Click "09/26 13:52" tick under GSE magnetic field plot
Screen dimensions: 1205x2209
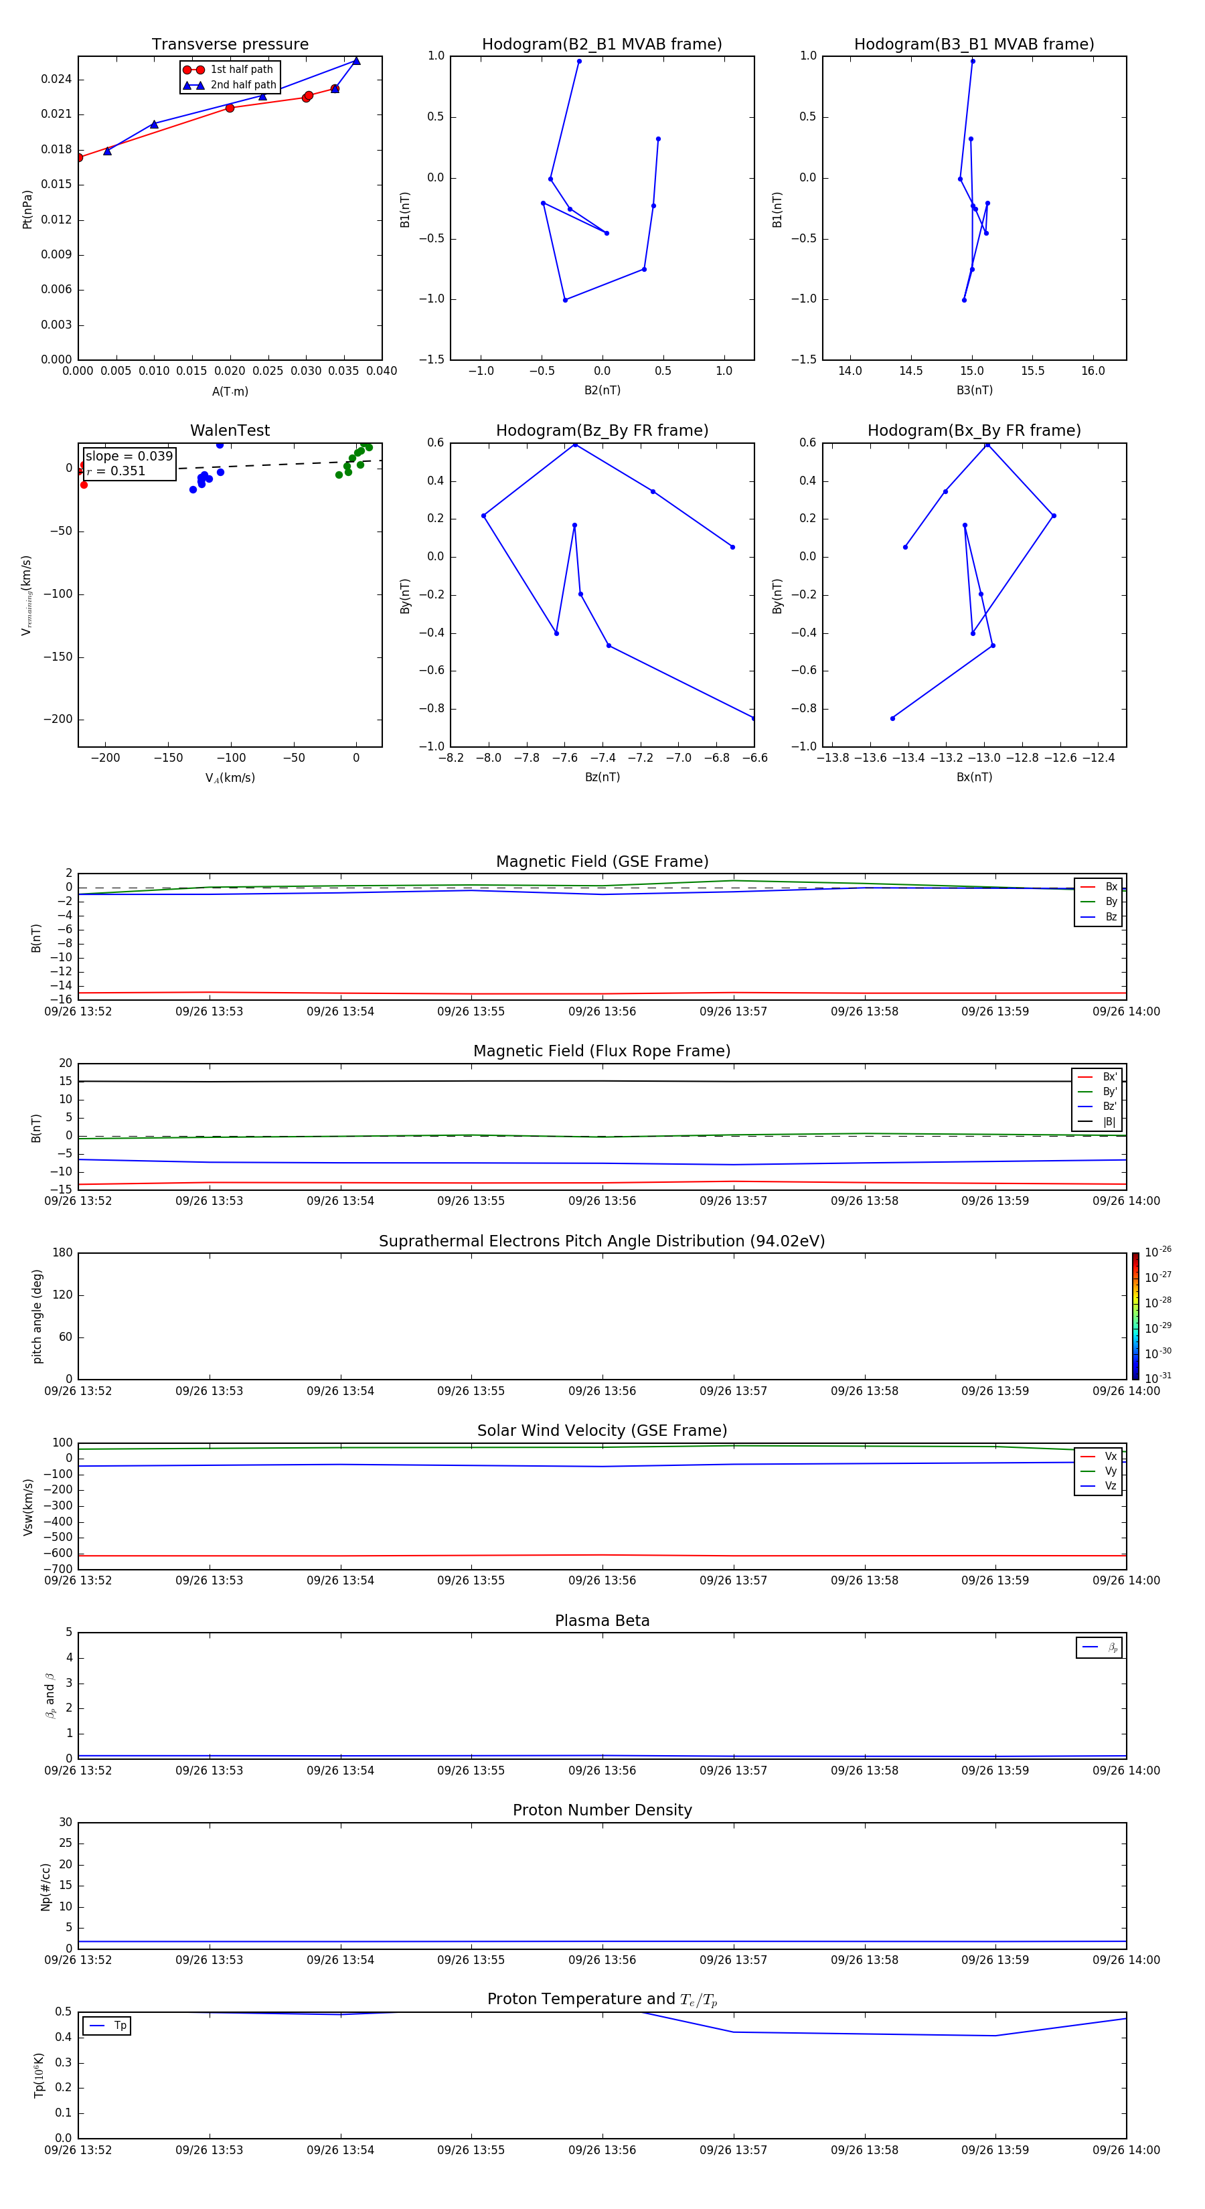[78, 1012]
